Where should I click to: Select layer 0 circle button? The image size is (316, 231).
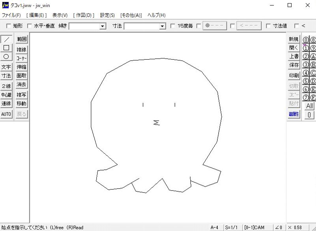(x=306, y=40)
